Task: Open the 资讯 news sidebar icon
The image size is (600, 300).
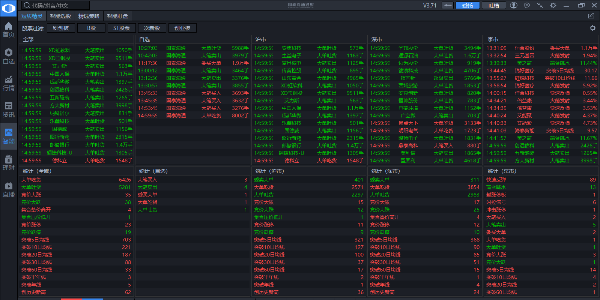Action: coord(9,109)
